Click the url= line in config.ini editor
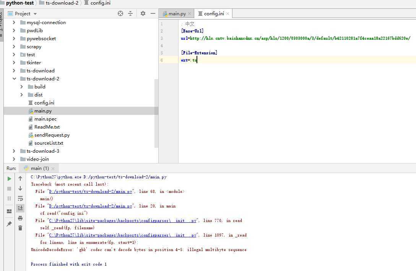Screen dimensions: 416x271 click(x=296, y=38)
